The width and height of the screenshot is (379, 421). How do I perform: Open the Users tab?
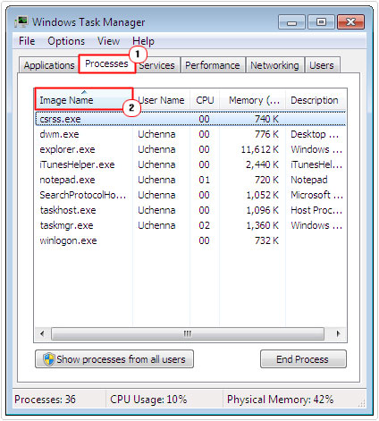[322, 65]
